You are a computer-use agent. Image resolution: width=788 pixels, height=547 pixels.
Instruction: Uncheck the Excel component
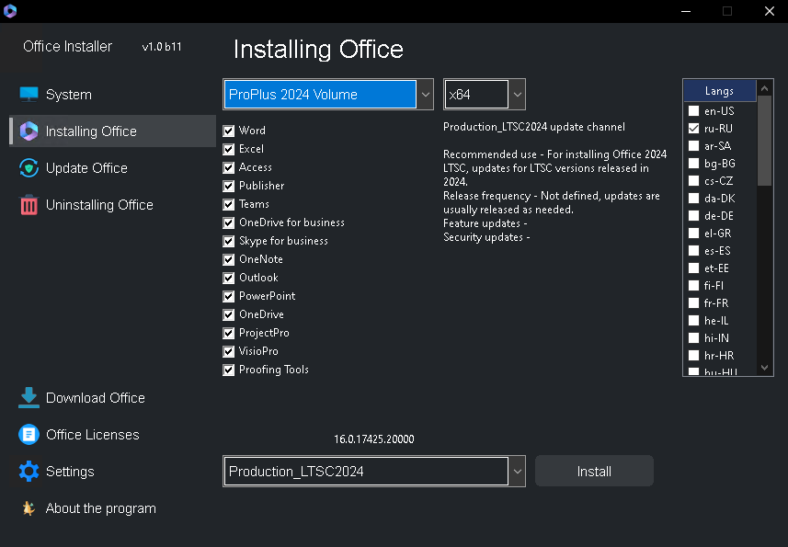229,149
